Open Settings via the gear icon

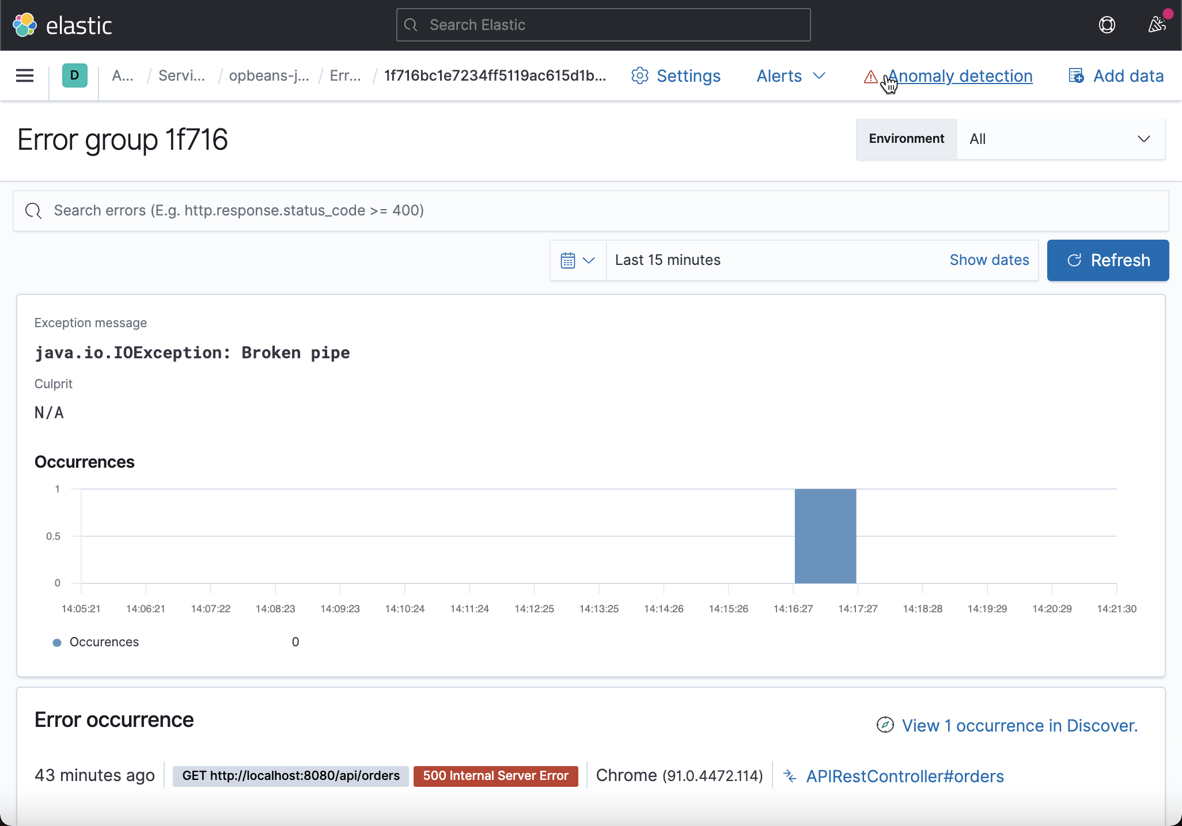[639, 75]
